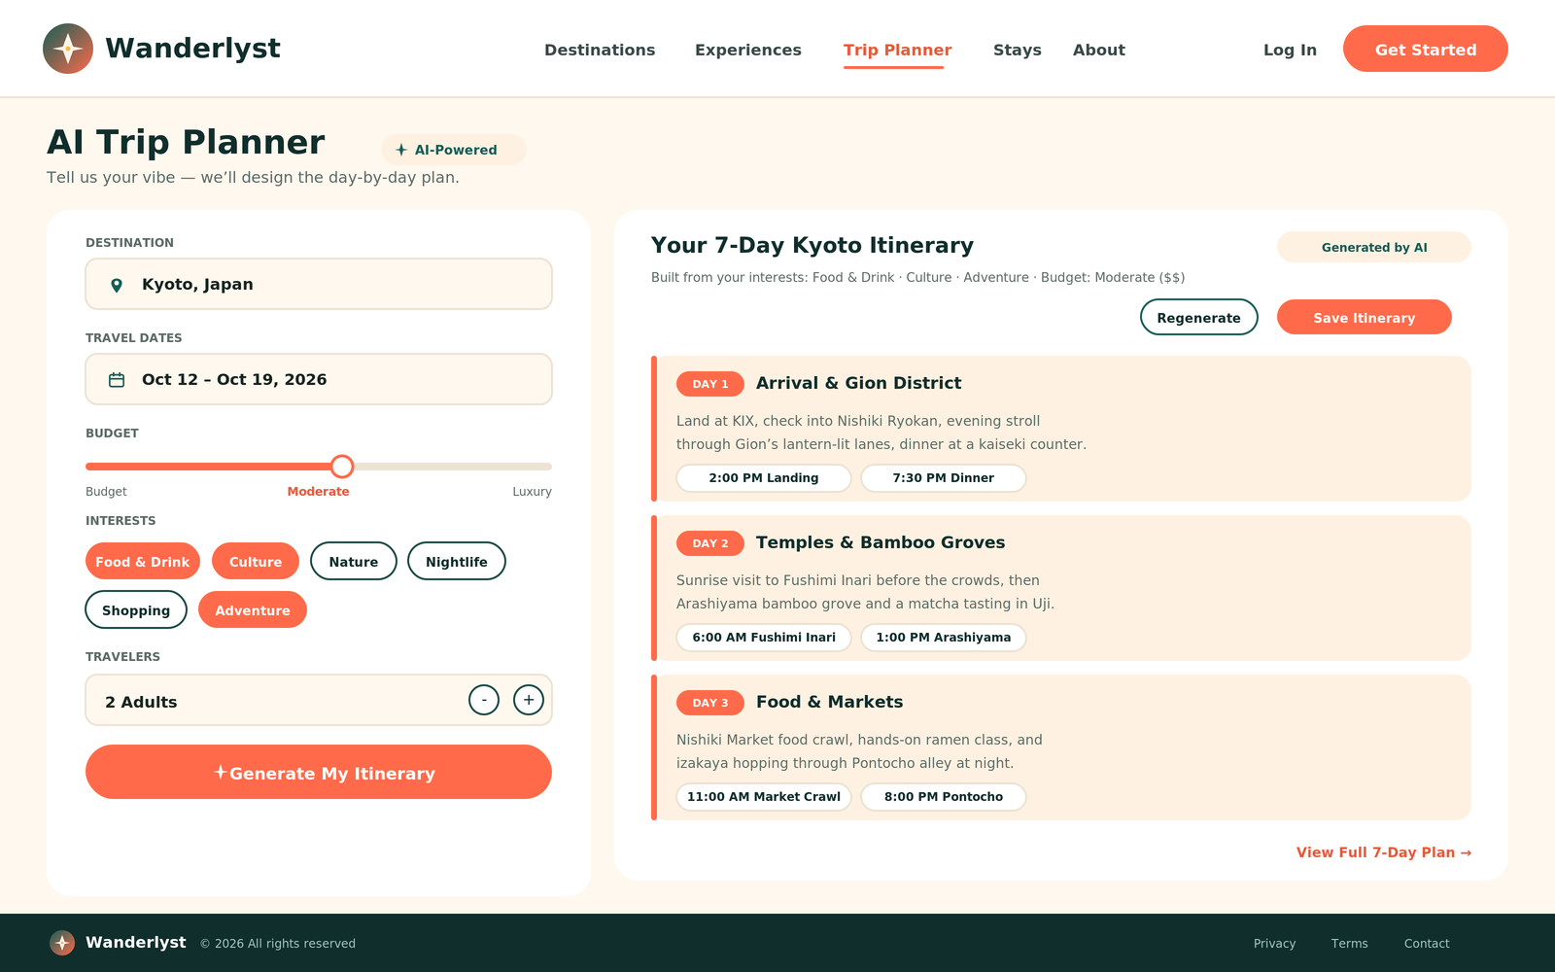Click the 2 Adults travelers field
The height and width of the screenshot is (972, 1555).
click(319, 700)
